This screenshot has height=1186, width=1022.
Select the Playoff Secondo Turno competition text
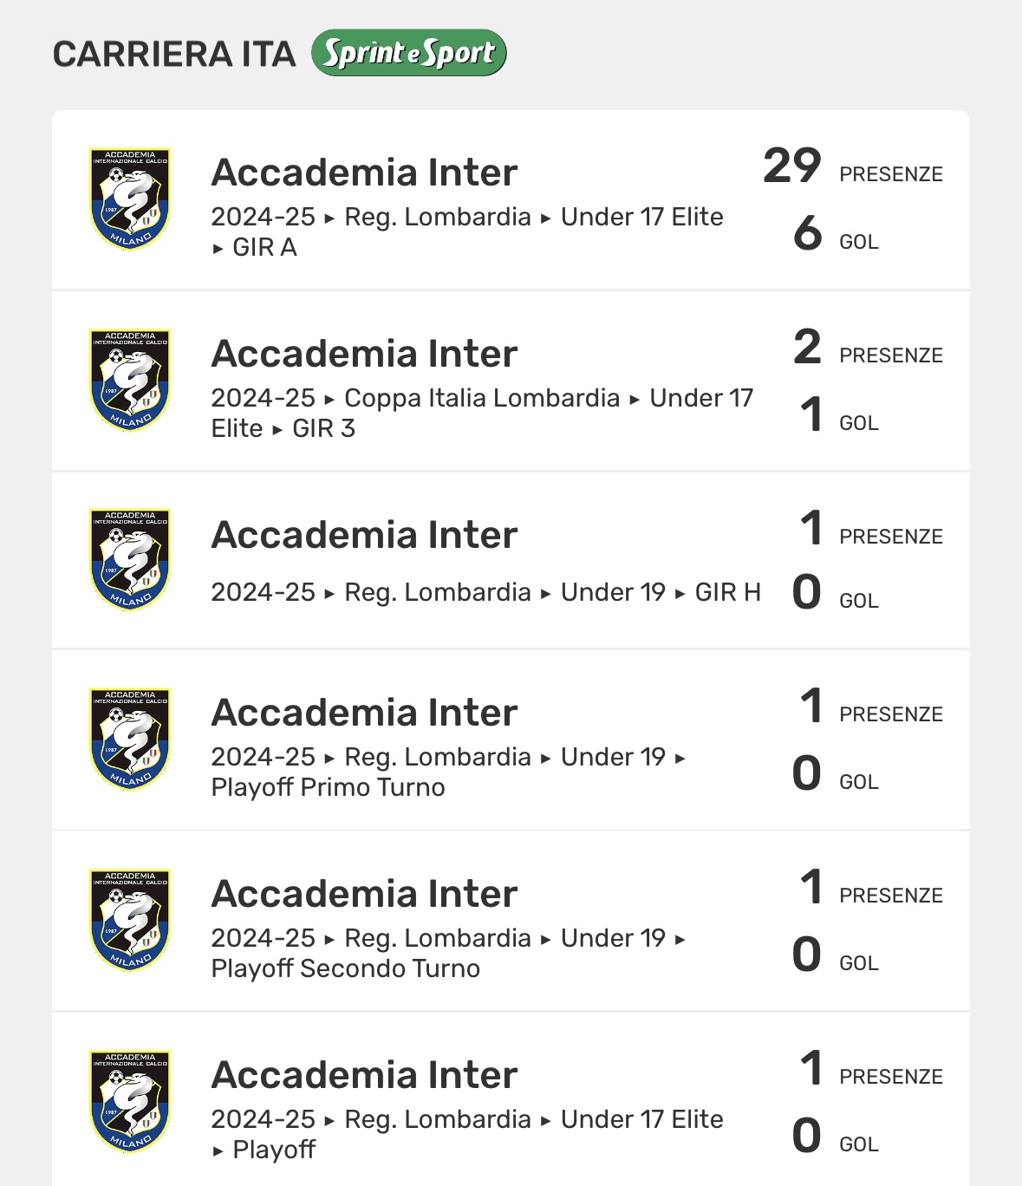[x=448, y=953]
